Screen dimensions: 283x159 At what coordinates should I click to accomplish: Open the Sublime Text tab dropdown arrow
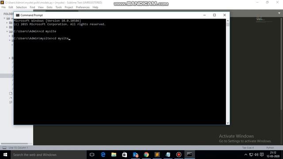279,13
